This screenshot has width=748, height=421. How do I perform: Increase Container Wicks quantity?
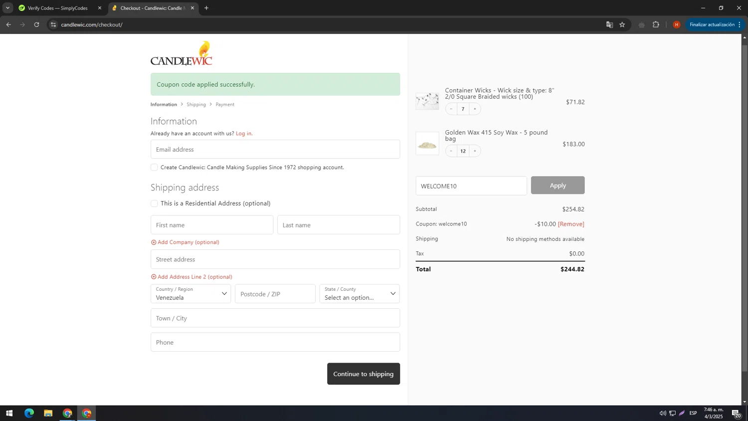[475, 109]
